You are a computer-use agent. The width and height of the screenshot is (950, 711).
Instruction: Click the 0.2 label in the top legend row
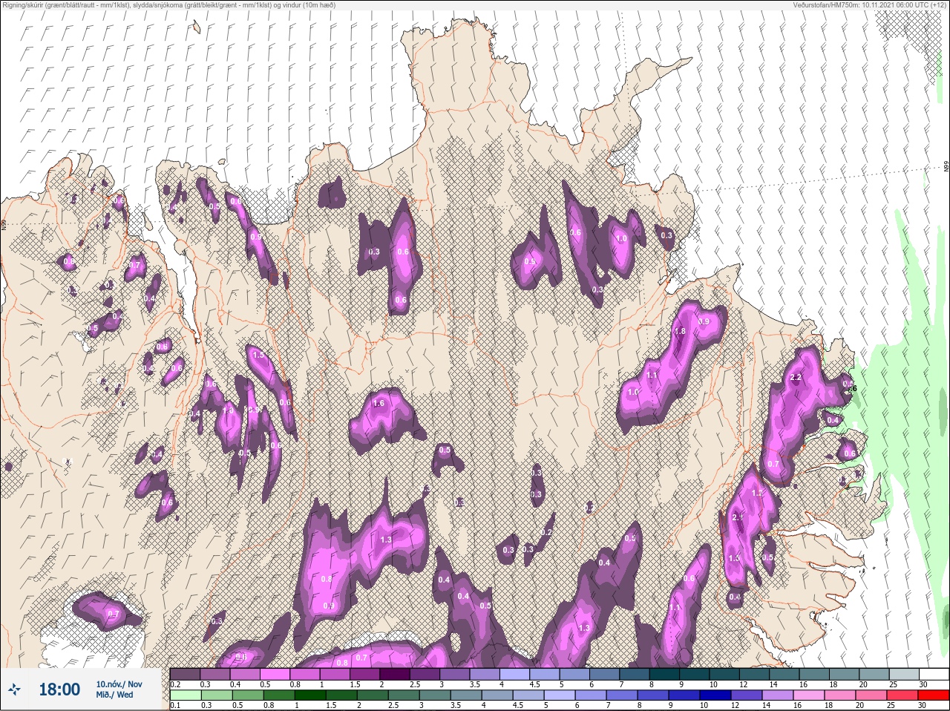[x=175, y=684]
